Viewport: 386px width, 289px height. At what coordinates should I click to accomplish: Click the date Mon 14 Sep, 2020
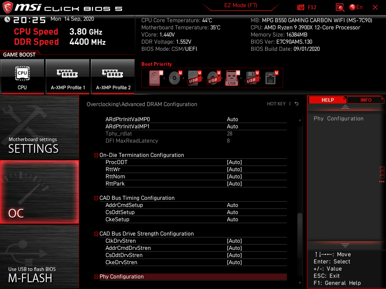[72, 19]
